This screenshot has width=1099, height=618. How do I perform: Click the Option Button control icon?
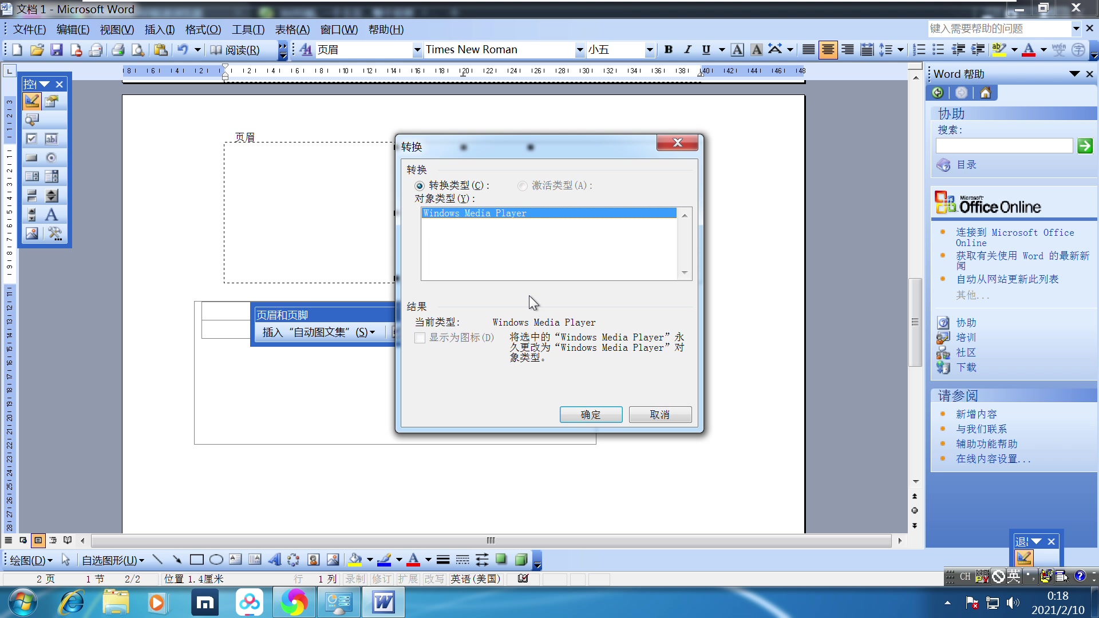pyautogui.click(x=52, y=158)
